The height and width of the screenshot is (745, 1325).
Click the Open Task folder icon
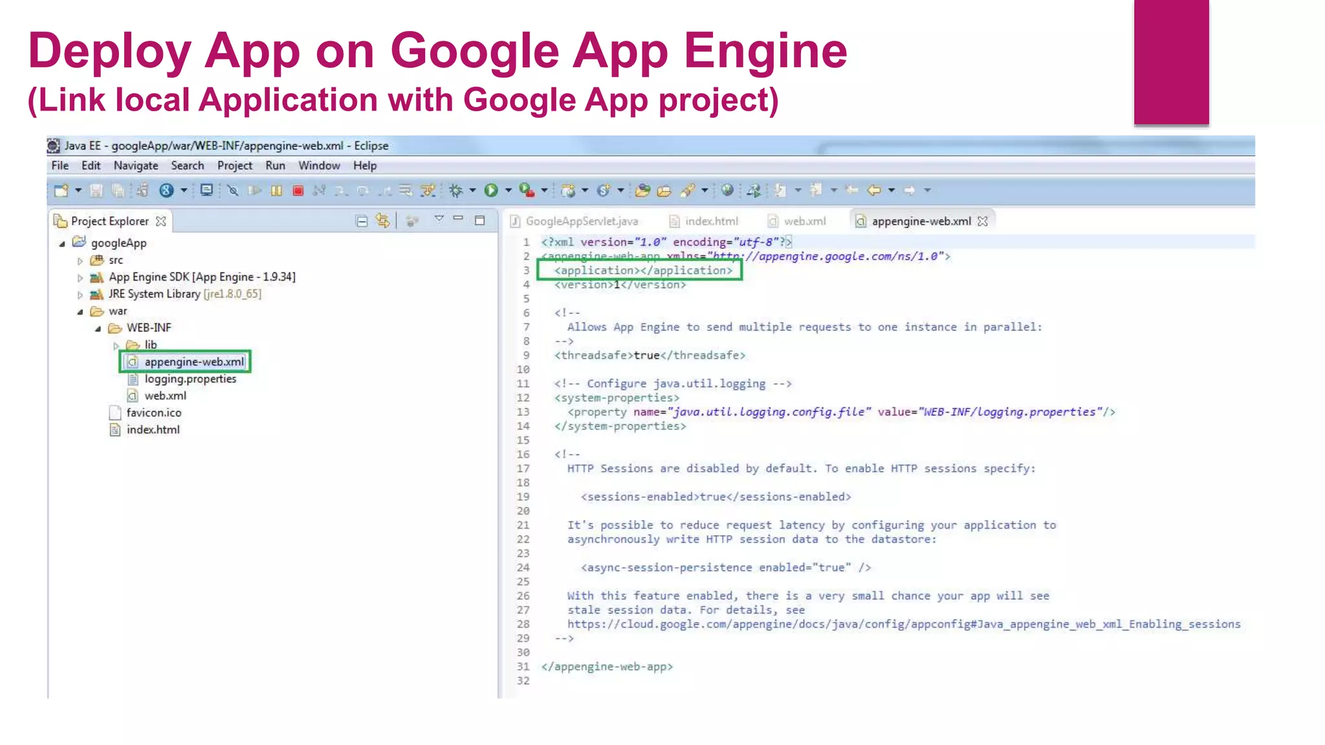pos(664,190)
